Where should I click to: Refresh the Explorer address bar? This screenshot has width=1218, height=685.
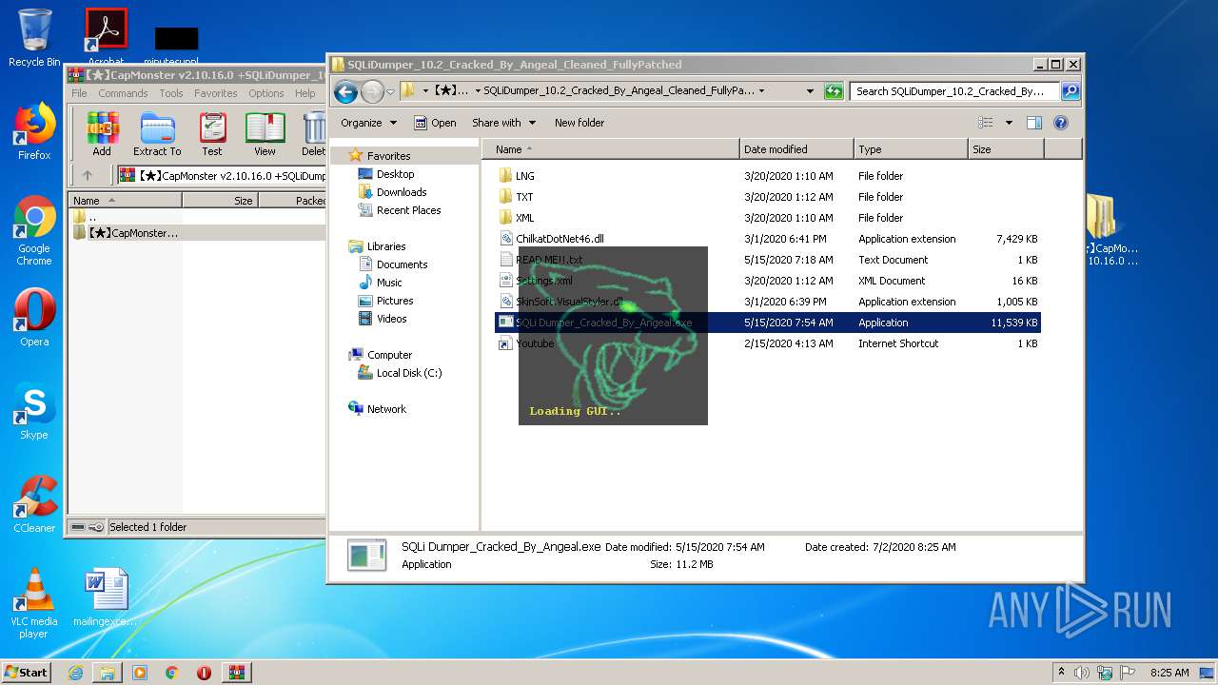click(x=834, y=91)
